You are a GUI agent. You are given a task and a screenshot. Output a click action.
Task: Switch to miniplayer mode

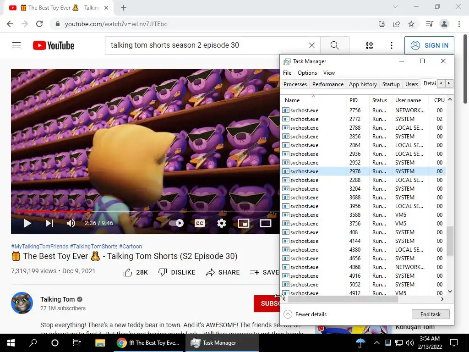coord(244,223)
